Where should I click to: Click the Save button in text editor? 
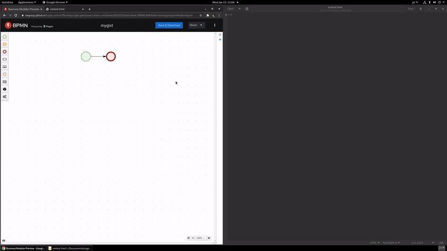click(411, 9)
